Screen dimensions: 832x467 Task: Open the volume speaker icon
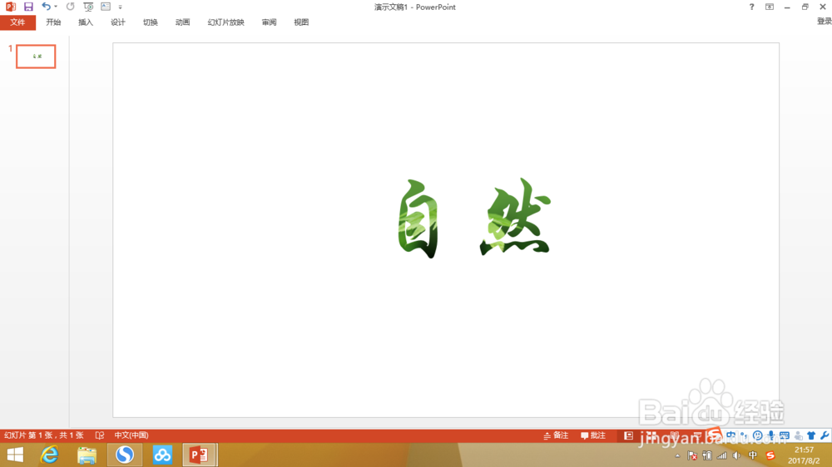(736, 455)
